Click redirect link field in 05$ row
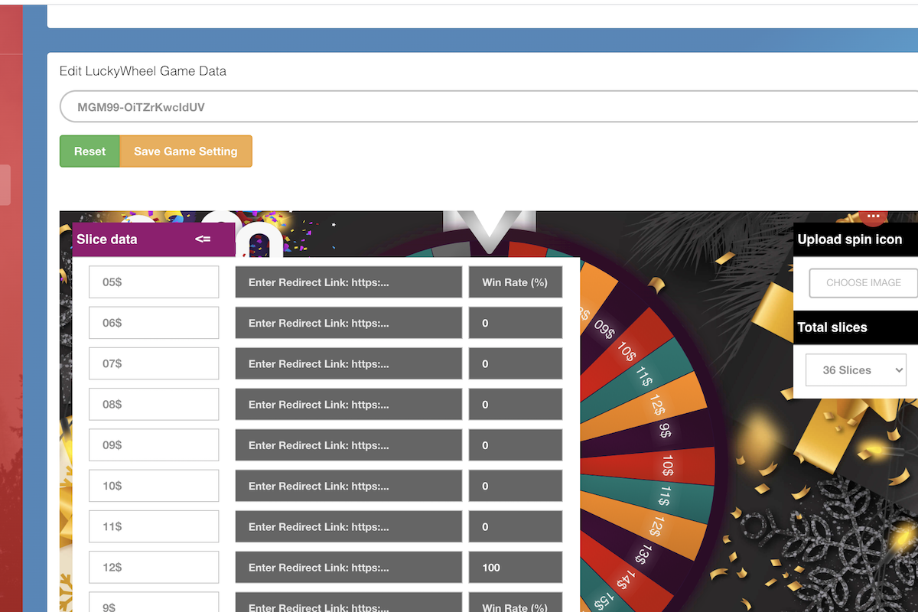 [349, 282]
